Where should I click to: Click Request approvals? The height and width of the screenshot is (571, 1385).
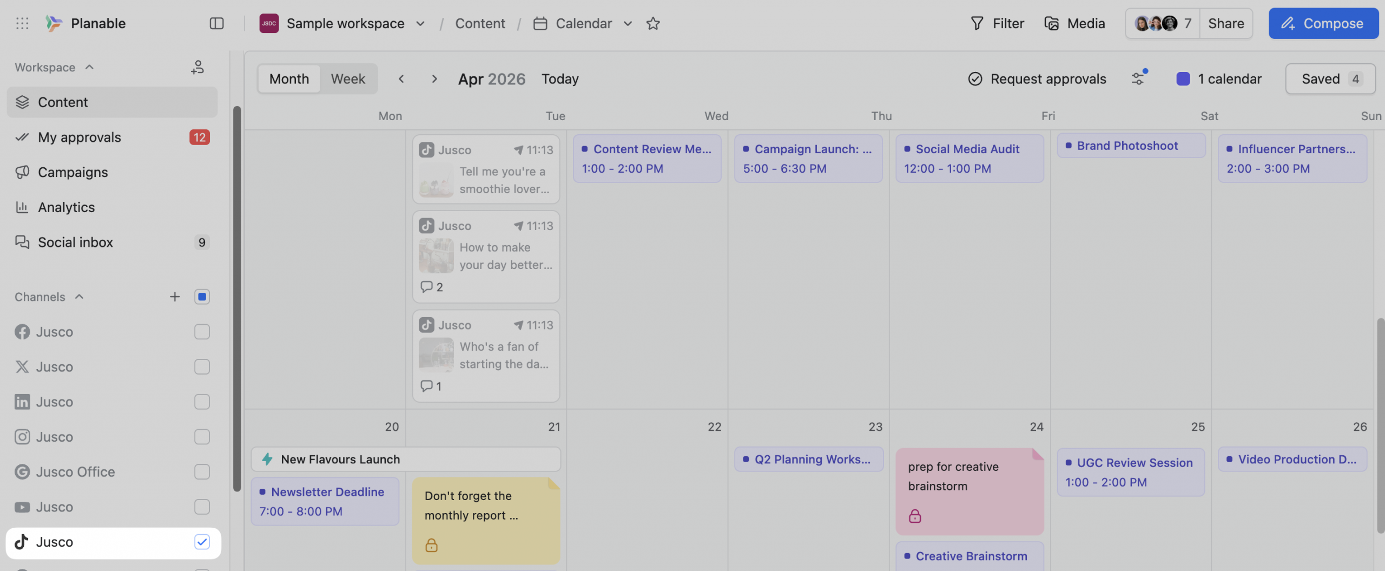click(1037, 79)
